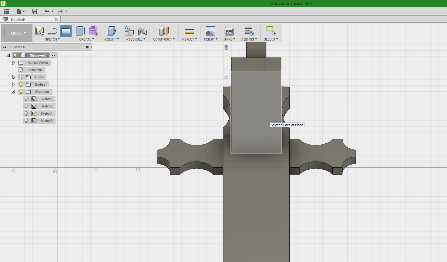Show Sketch2 using its light bulb
This screenshot has height=262, width=447.
pyautogui.click(x=26, y=106)
